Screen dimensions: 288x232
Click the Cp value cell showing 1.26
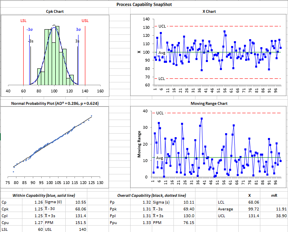click(x=33, y=202)
